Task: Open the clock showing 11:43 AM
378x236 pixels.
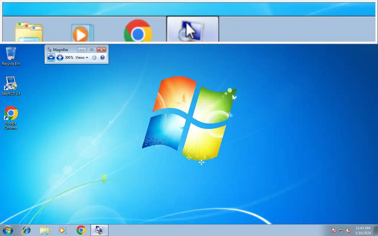Action: point(363,230)
